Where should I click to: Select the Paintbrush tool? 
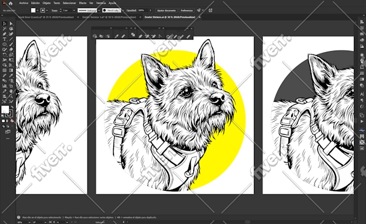(11, 44)
